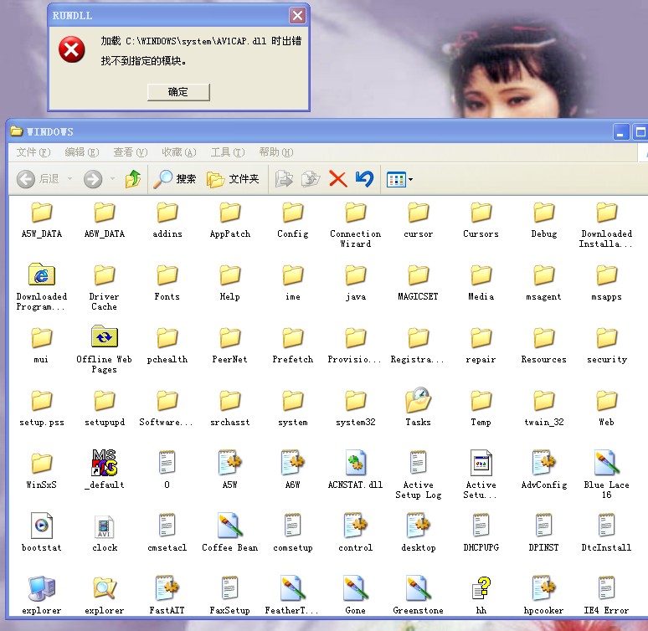Viewport: 648px width, 631px height.
Task: Select the Downloaded Program Files folder
Action: pyautogui.click(x=41, y=286)
